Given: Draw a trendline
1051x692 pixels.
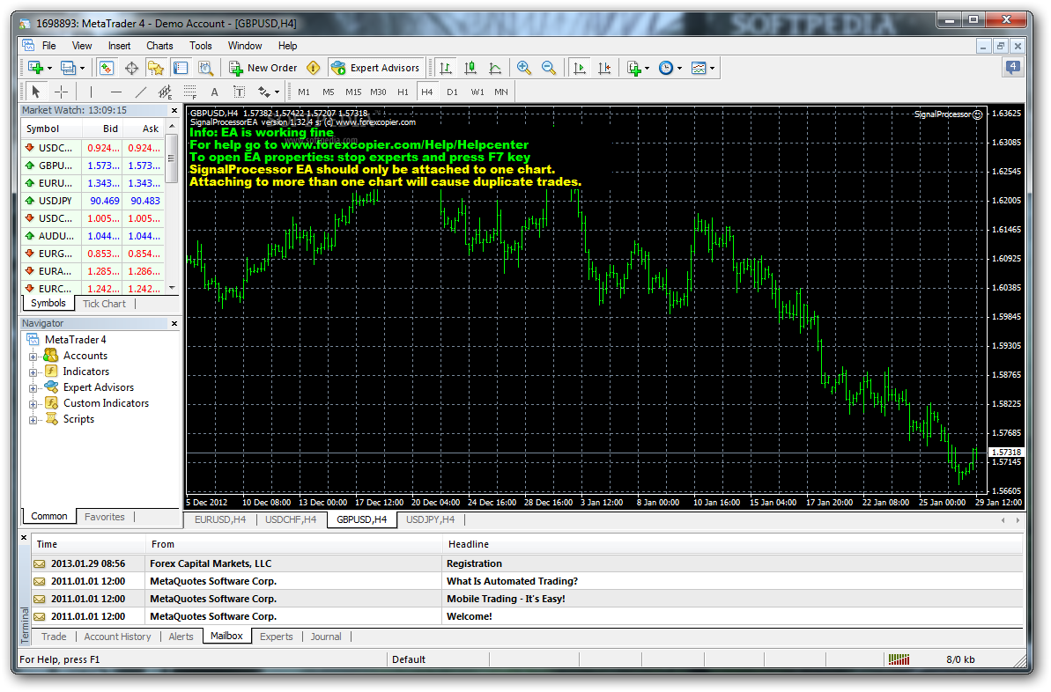Looking at the screenshot, I should coord(141,92).
